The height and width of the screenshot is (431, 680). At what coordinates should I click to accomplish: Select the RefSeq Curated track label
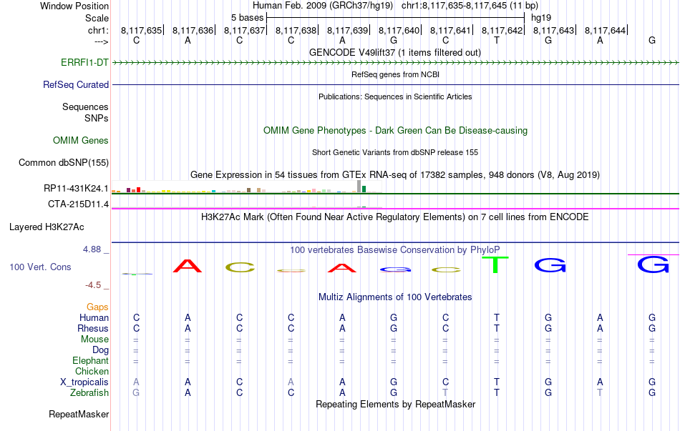click(76, 84)
